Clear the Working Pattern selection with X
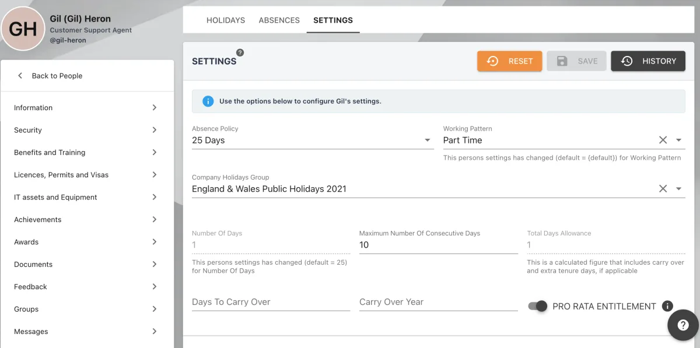Viewport: 700px width, 348px height. click(663, 140)
